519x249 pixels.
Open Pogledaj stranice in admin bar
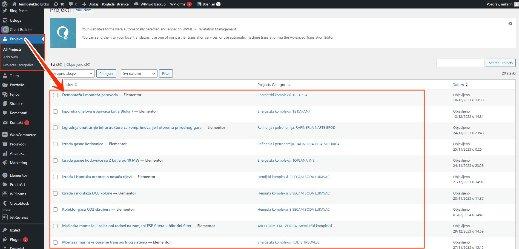click(115, 4)
